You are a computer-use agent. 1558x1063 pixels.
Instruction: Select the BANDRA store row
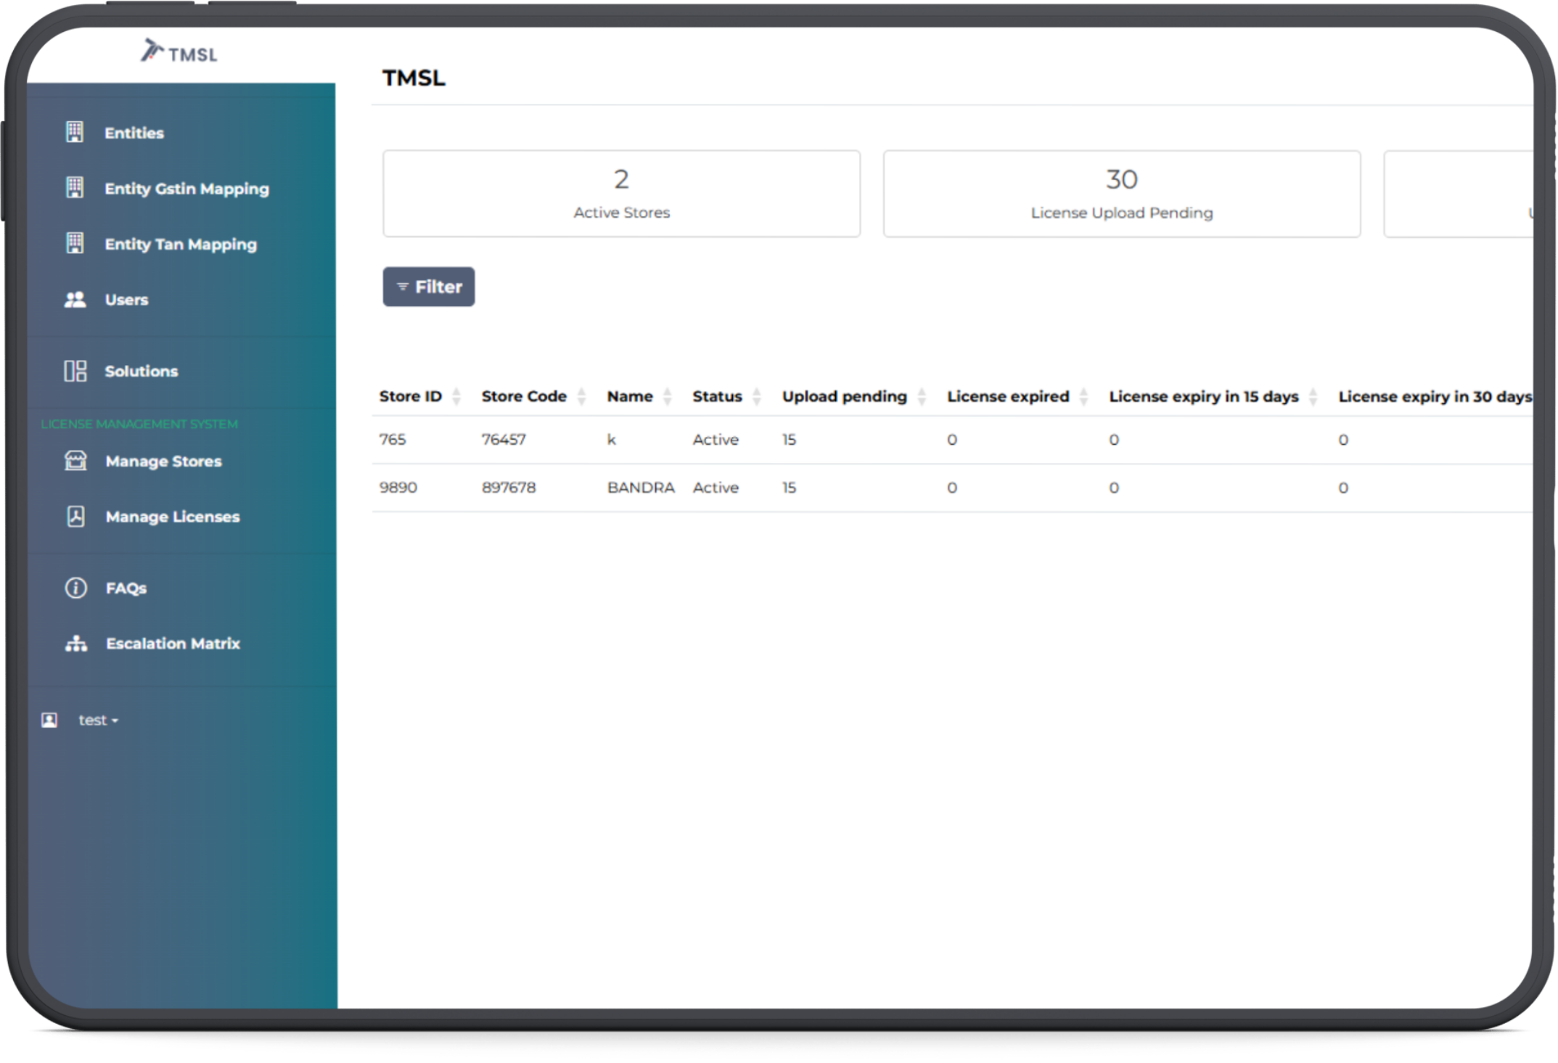click(640, 488)
